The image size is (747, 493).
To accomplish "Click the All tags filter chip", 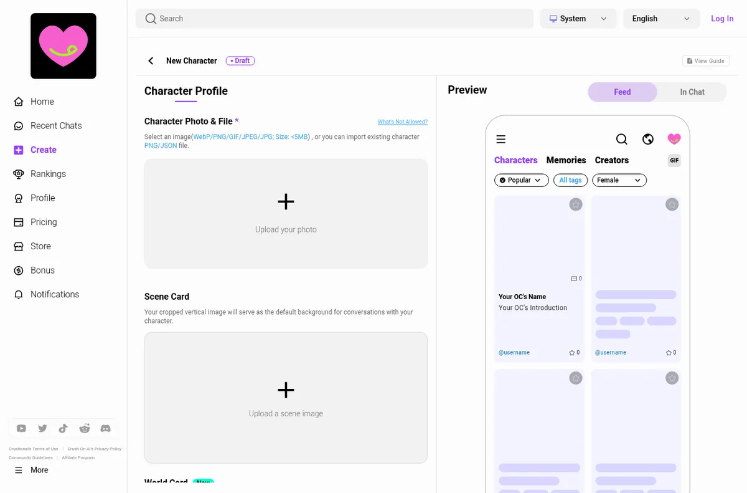I will [570, 180].
